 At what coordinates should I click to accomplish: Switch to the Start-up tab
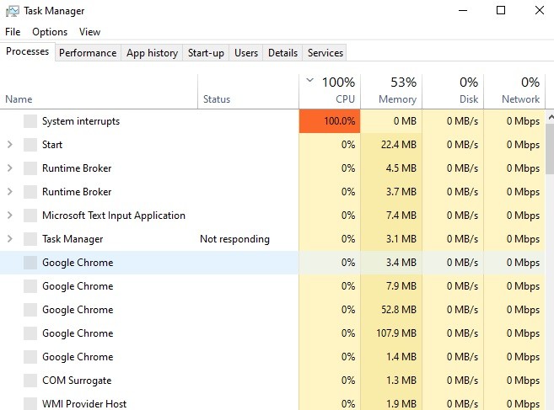coord(206,53)
